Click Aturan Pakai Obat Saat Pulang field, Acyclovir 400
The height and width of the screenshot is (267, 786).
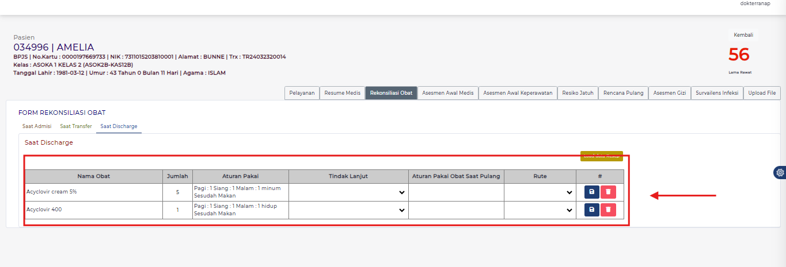pos(456,210)
